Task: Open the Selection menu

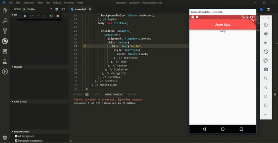Action: click(x=29, y=3)
